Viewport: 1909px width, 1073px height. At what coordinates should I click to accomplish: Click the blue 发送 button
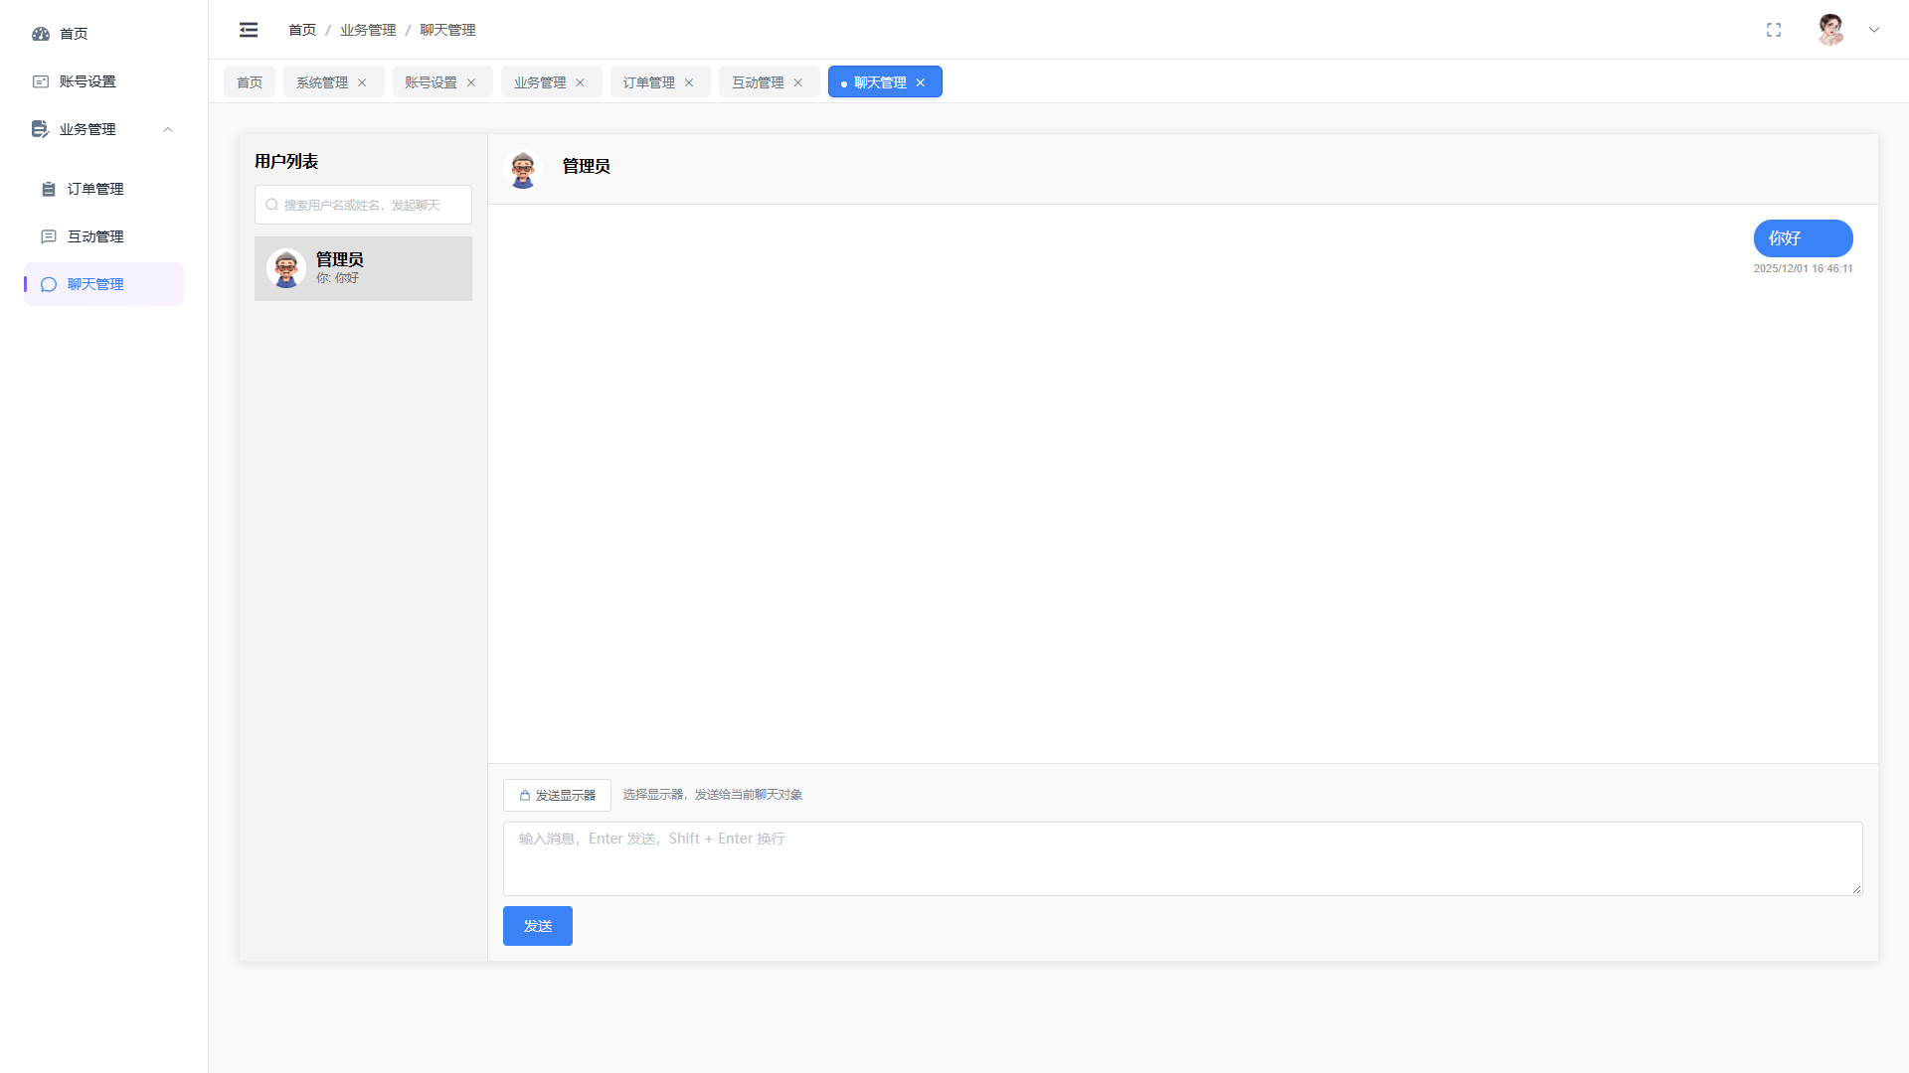coord(538,926)
